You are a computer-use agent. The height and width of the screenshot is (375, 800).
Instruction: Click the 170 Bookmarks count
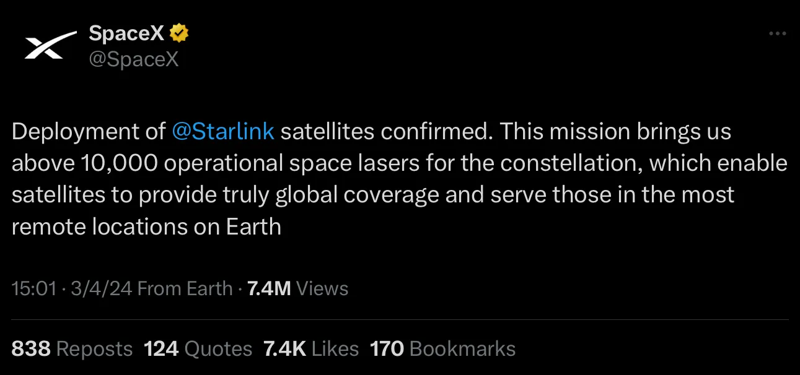click(442, 348)
